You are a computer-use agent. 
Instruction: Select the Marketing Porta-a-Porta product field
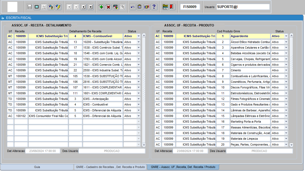[250, 122]
